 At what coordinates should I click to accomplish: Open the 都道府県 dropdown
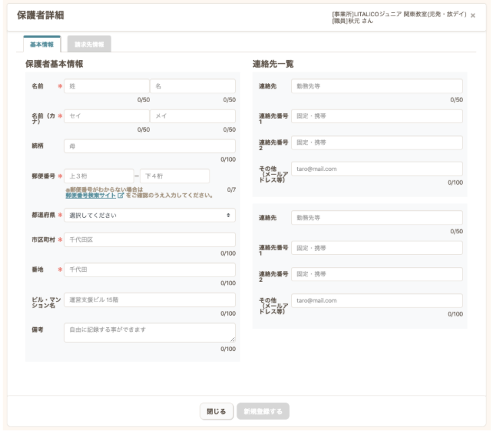[150, 215]
